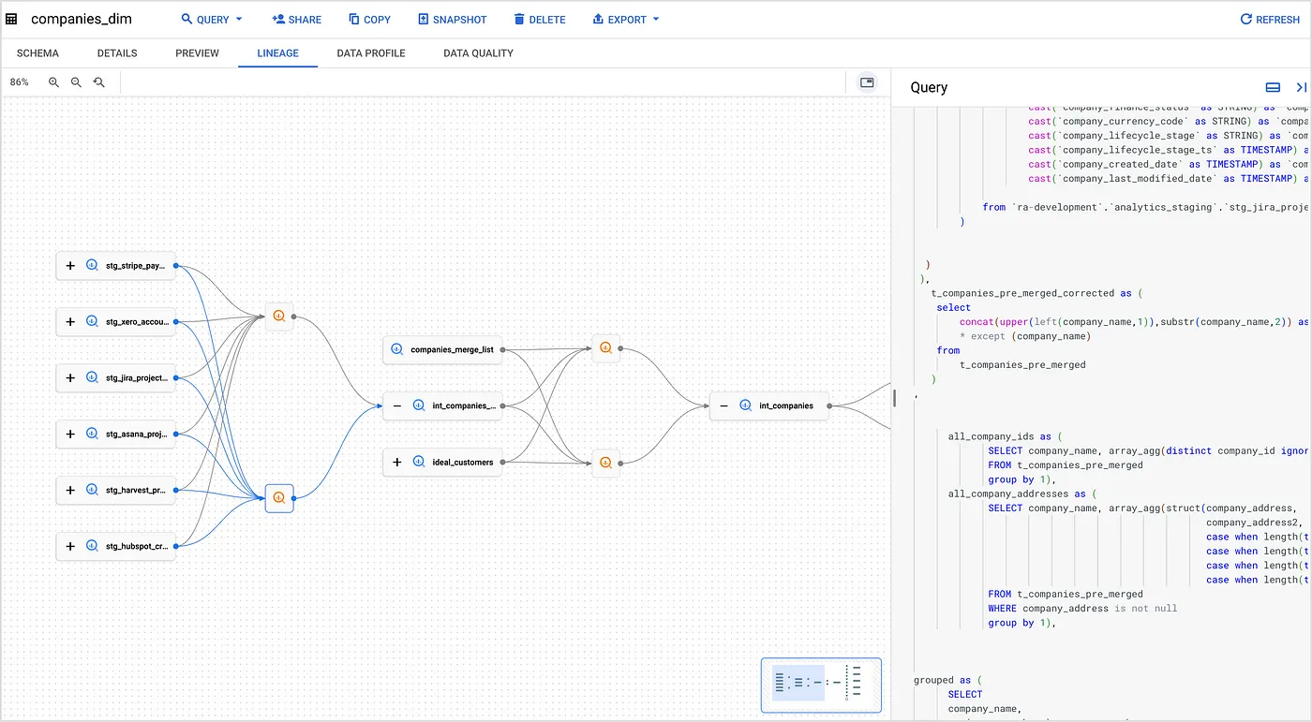Expand the ideal_customers node
This screenshot has height=722, width=1312.
click(397, 462)
